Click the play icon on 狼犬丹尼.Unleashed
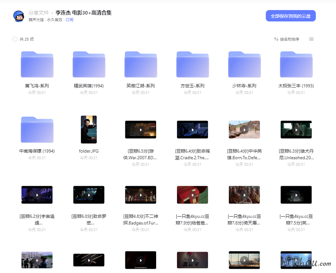This screenshot has height=273, width=336. (x=296, y=129)
